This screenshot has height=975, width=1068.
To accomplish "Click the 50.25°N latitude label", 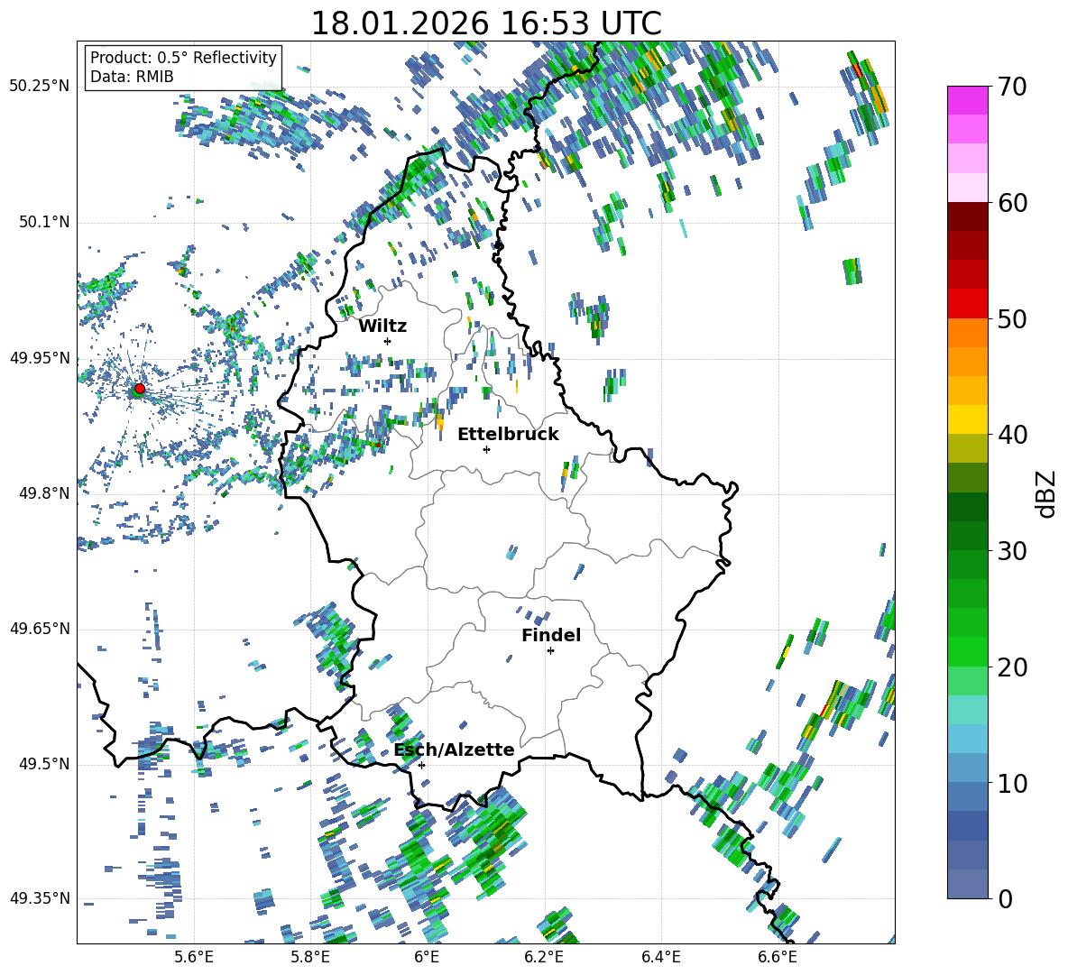I will [40, 87].
